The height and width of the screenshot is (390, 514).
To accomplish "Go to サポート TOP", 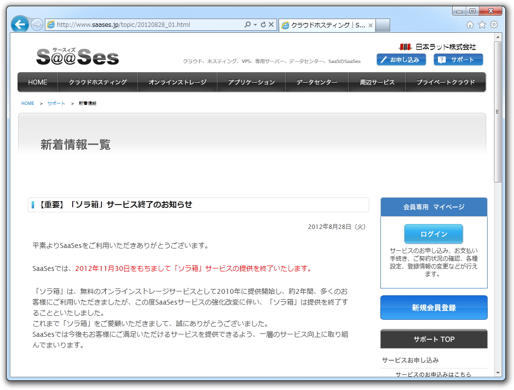I will pyautogui.click(x=434, y=339).
